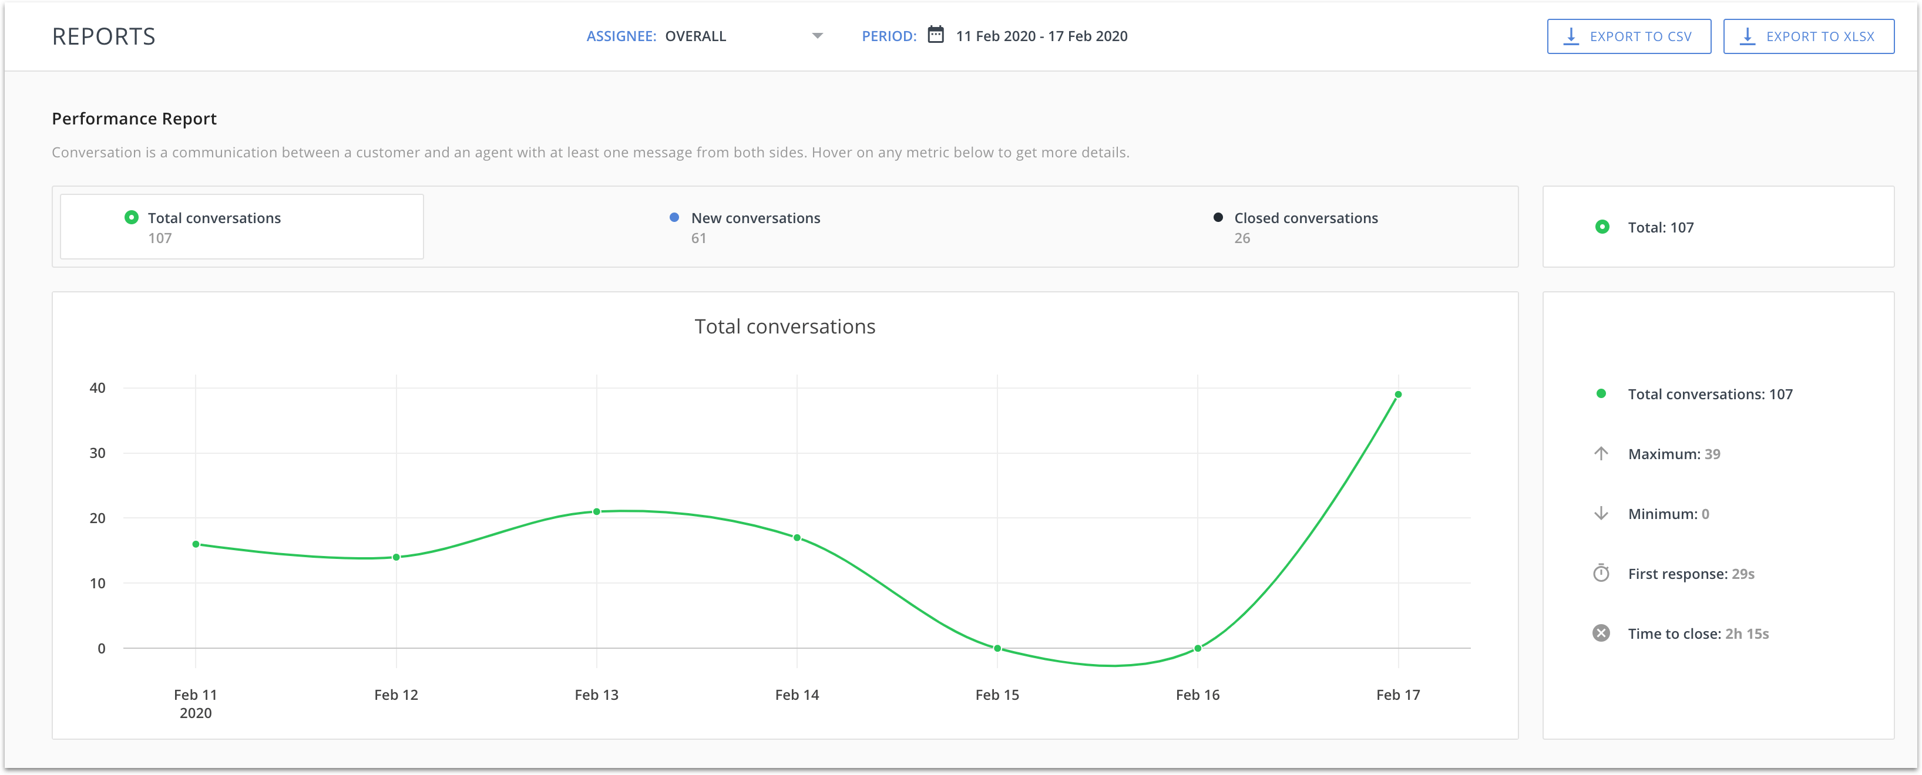
Task: Click the New conversations count 61
Action: pos(698,239)
